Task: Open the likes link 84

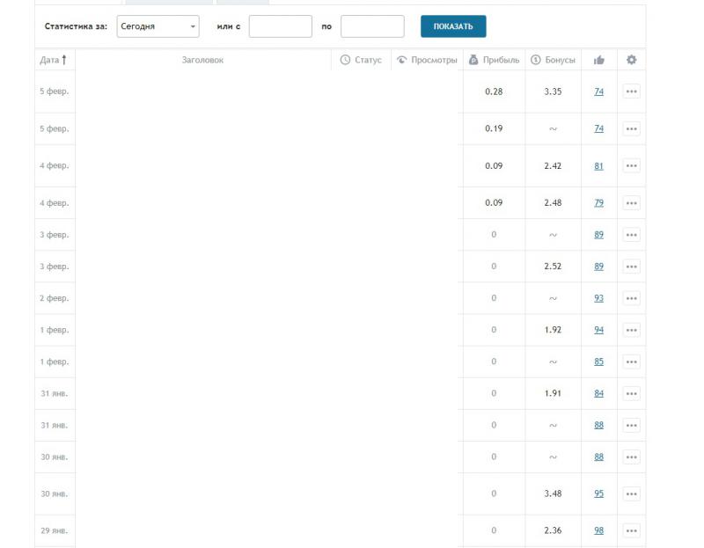Action: [x=599, y=393]
